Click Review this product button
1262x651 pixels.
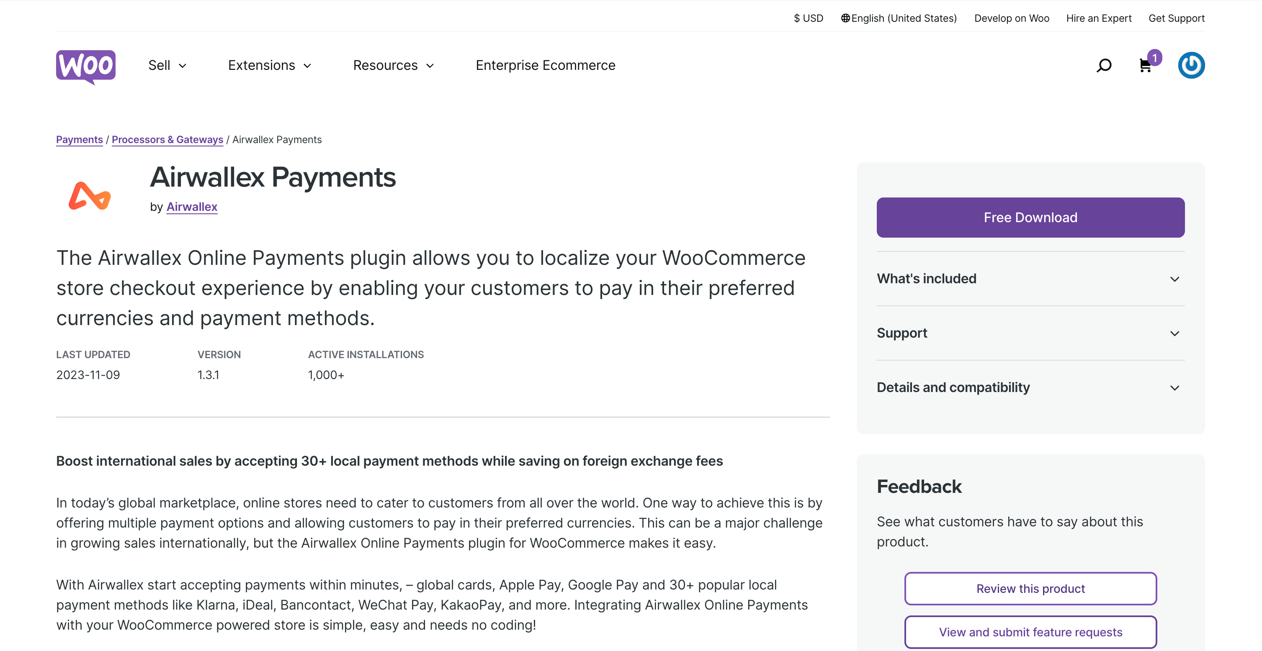coord(1030,588)
